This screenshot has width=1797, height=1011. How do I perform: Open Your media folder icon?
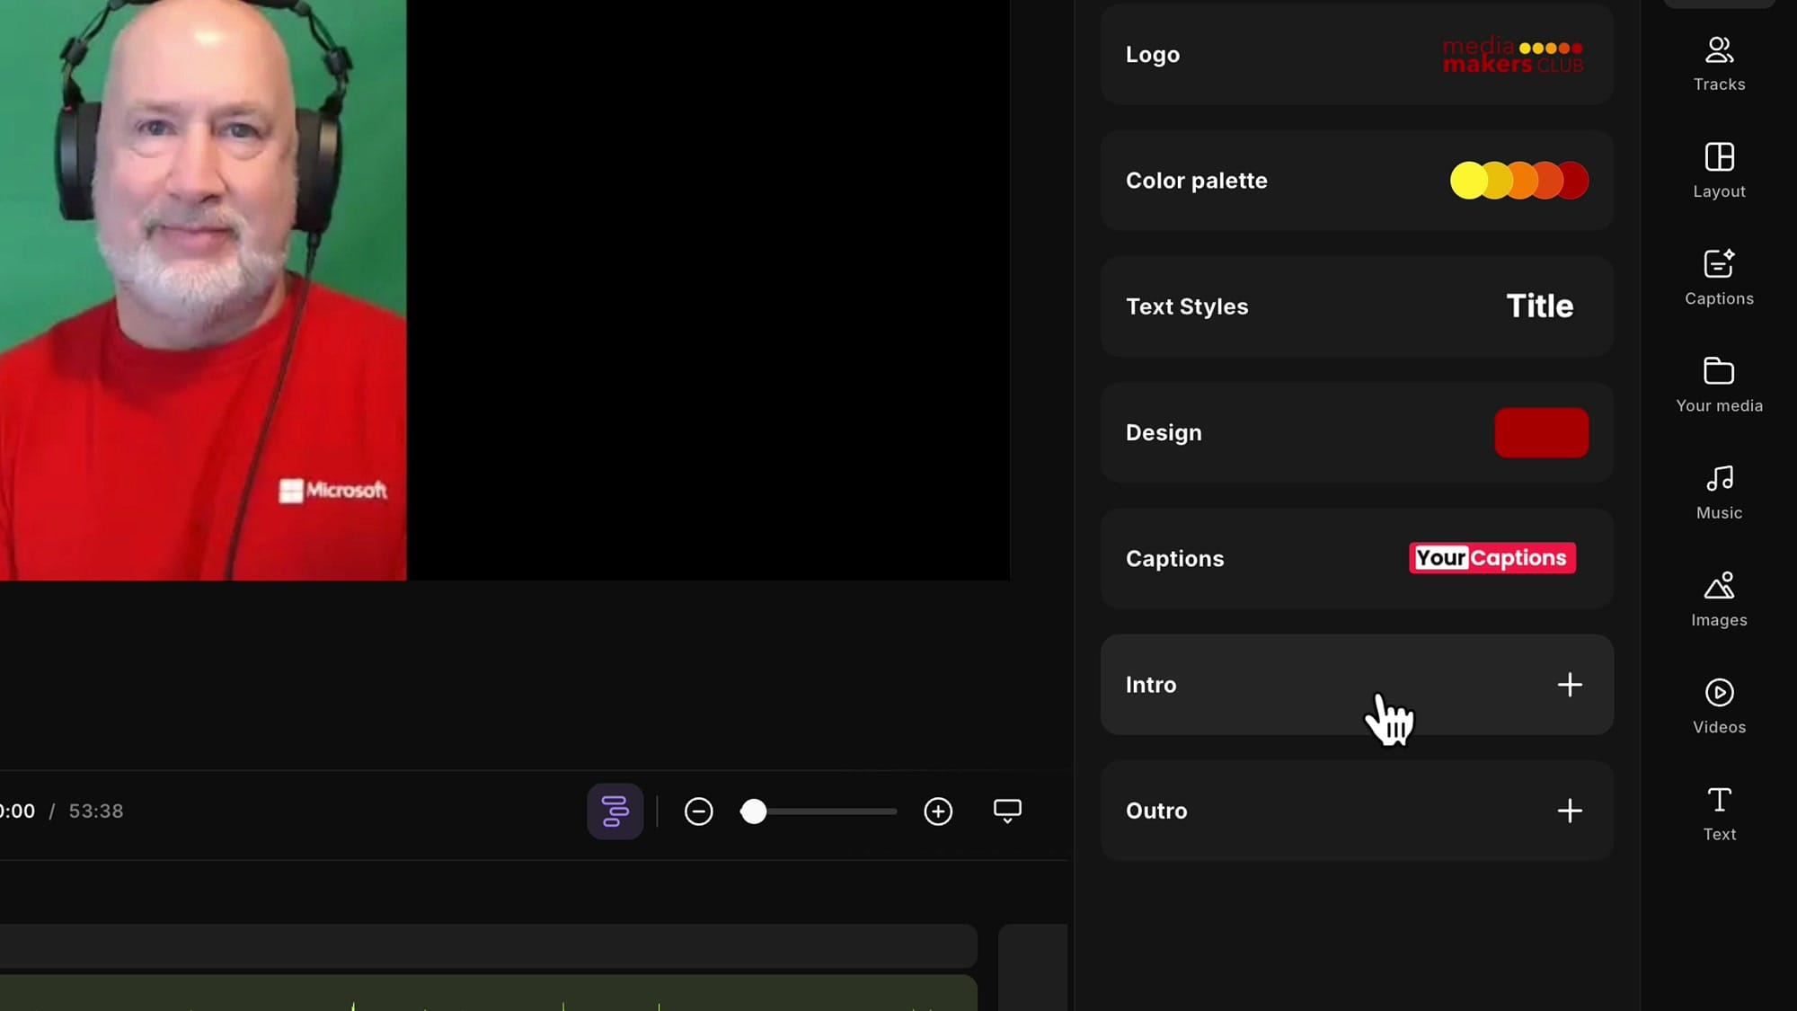click(1719, 371)
